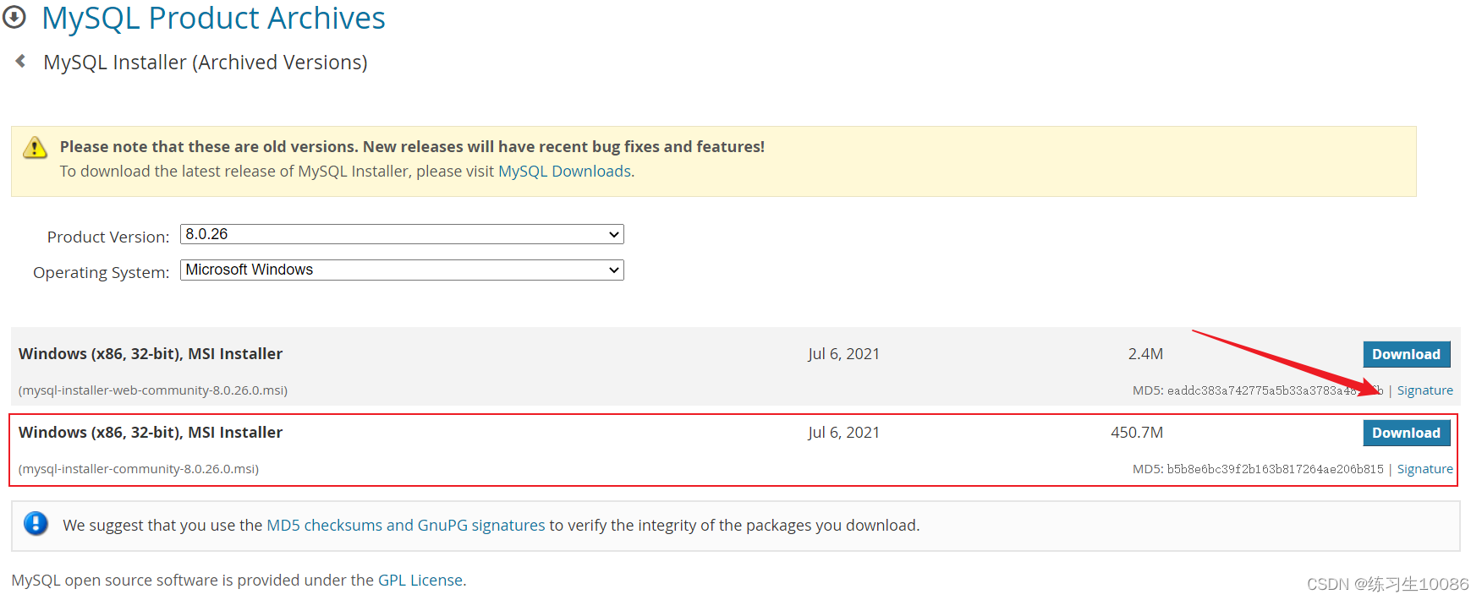Open the Product Version dropdown showing 8.0.26
This screenshot has width=1482, height=600.
(x=402, y=234)
